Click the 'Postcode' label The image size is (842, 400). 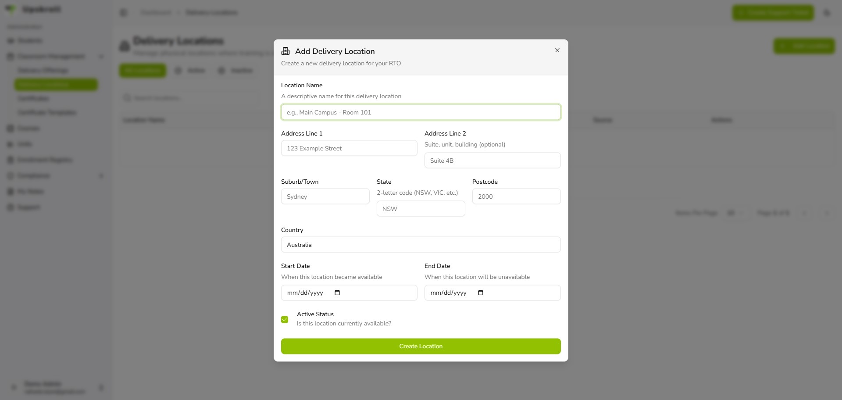[485, 182]
